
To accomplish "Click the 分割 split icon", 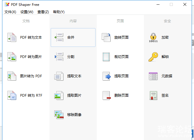I will point(59,57).
